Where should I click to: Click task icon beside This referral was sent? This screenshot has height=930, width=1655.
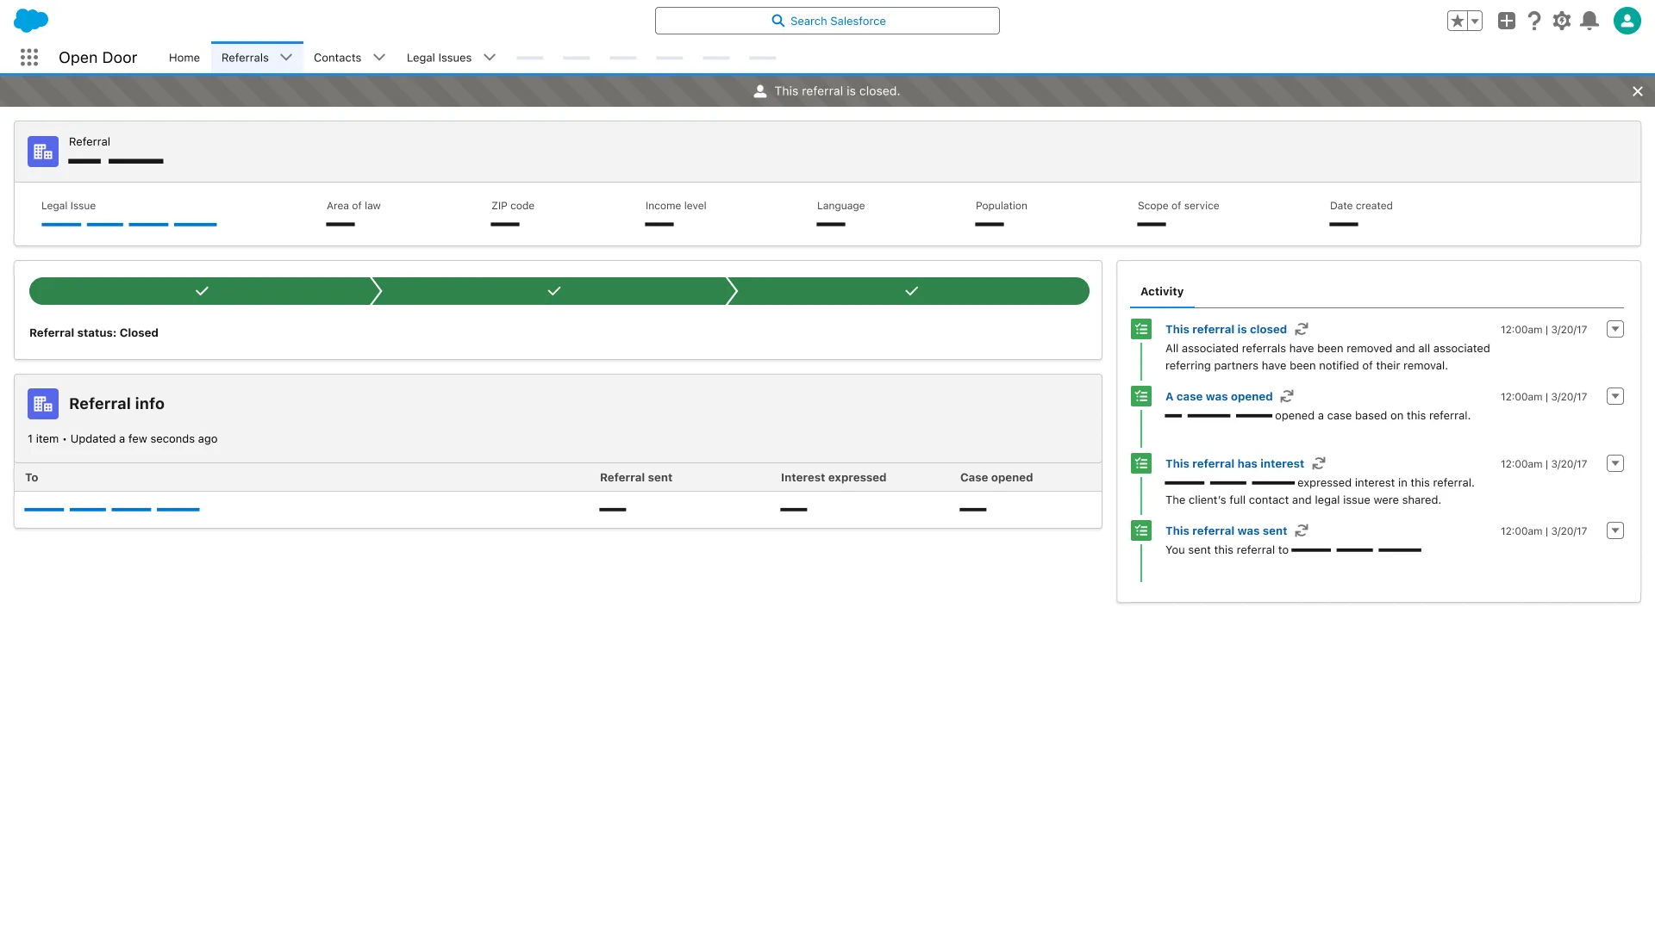point(1141,530)
